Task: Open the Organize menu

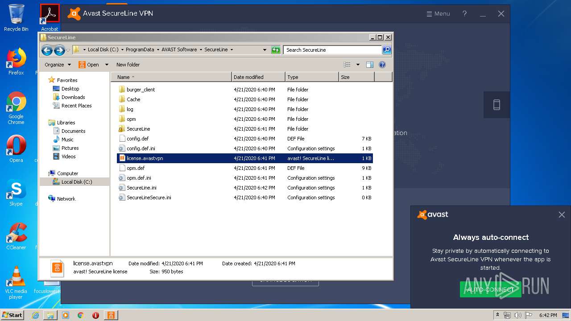Action: (58, 65)
